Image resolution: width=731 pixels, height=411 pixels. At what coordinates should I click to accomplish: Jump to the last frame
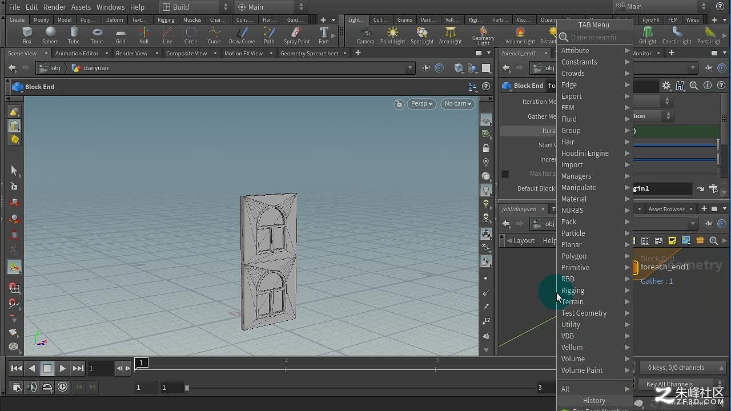click(78, 368)
